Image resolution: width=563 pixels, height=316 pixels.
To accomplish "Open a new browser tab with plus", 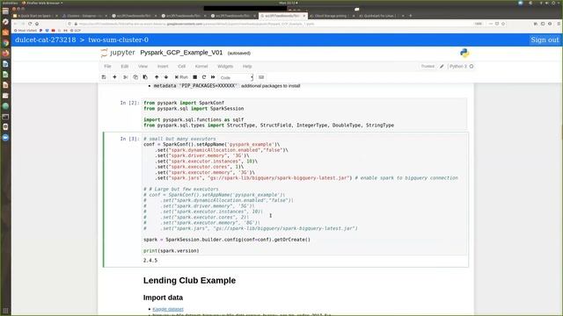I will 411,16.
